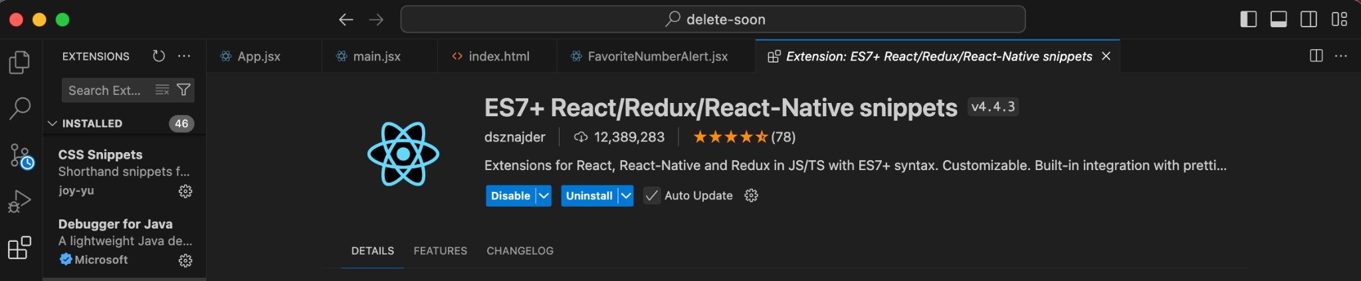Toggle secondary side bar visibility
1361x281 pixels.
click(x=1309, y=19)
